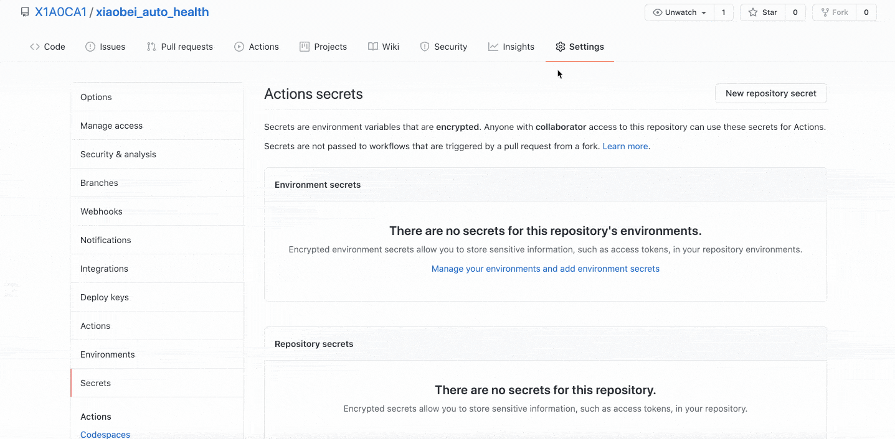Click the Issues tab circle icon

pos(90,47)
